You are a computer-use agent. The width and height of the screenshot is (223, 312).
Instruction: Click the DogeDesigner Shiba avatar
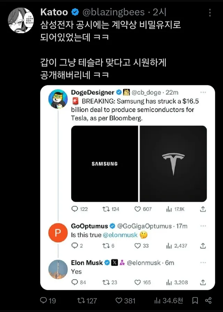pyautogui.click(x=57, y=99)
